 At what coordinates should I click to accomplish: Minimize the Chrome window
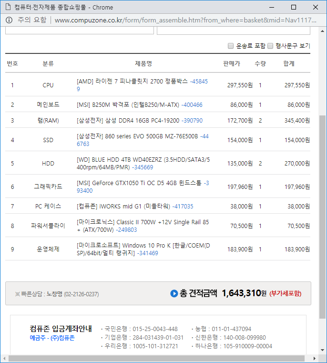(272, 7)
